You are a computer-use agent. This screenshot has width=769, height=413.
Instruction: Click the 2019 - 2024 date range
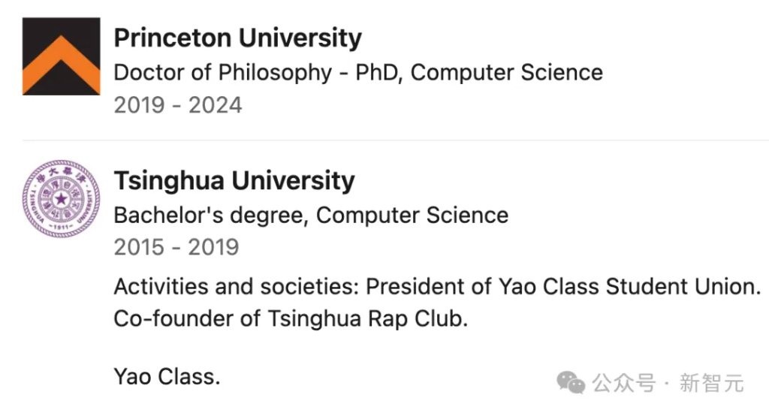[x=177, y=105]
